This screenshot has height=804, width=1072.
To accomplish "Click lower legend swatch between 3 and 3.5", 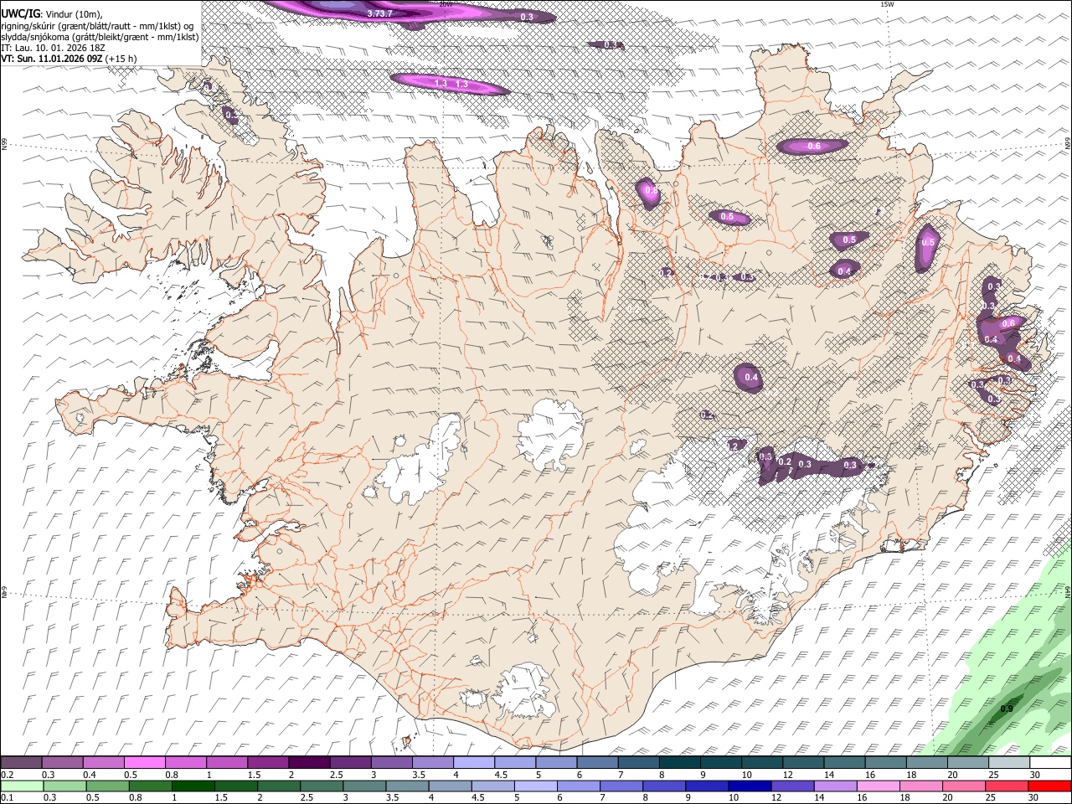I will (364, 786).
